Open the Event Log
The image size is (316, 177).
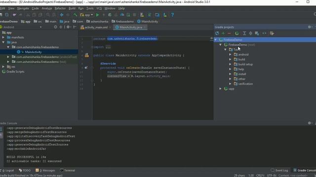(279, 171)
